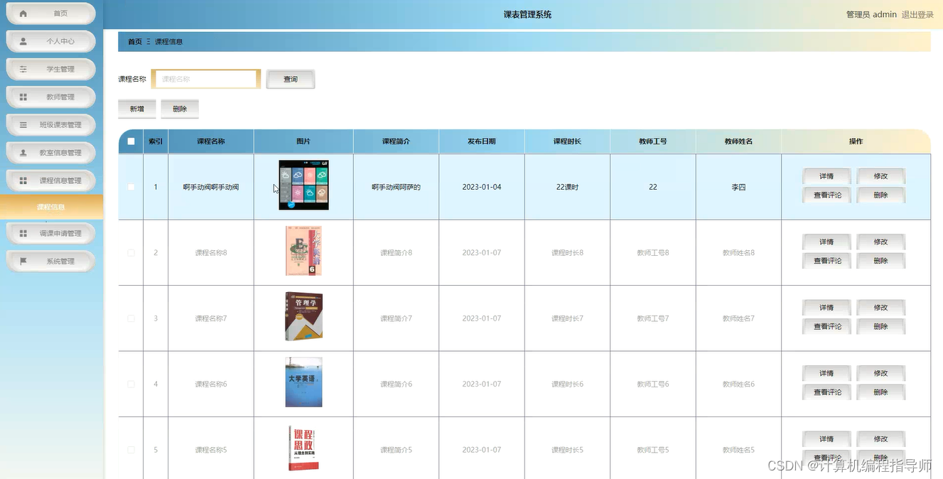The height and width of the screenshot is (479, 943).
Task: Click 详情 for the 课程名称6 row
Action: [x=826, y=373]
